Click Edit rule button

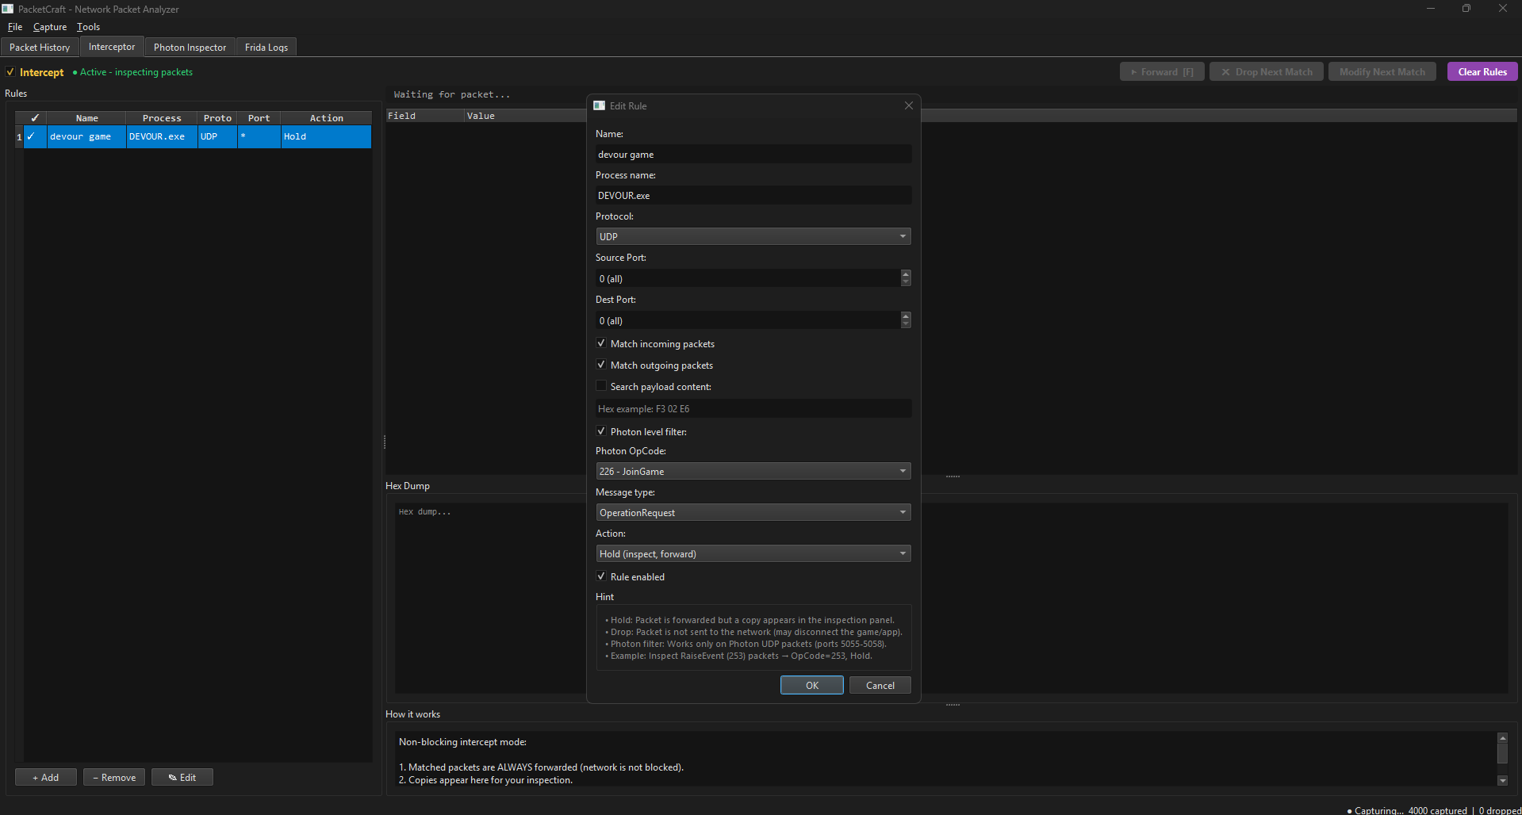(x=182, y=777)
